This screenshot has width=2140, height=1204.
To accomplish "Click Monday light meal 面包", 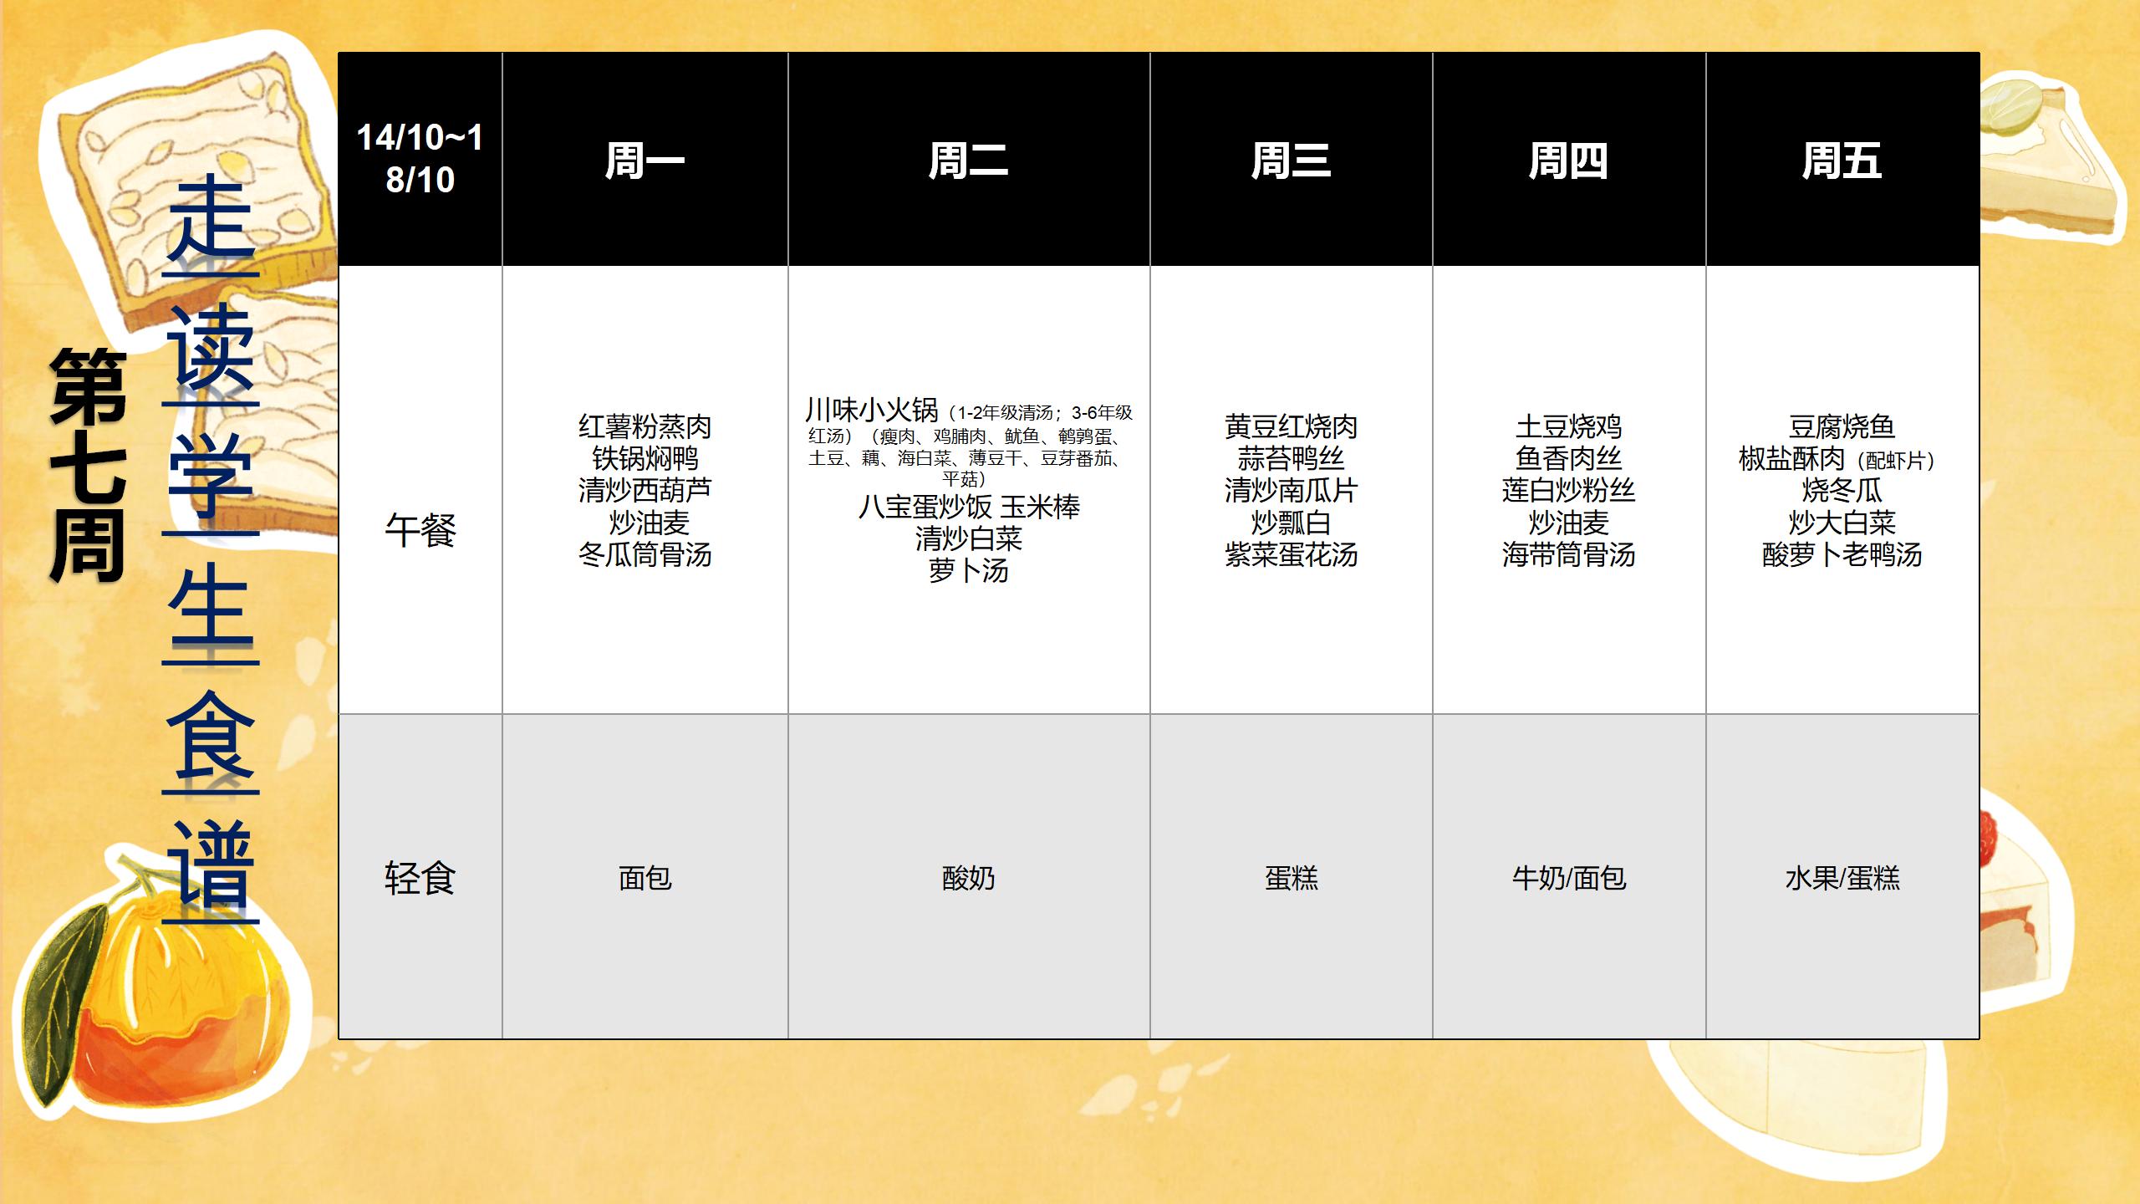I will click(x=645, y=878).
